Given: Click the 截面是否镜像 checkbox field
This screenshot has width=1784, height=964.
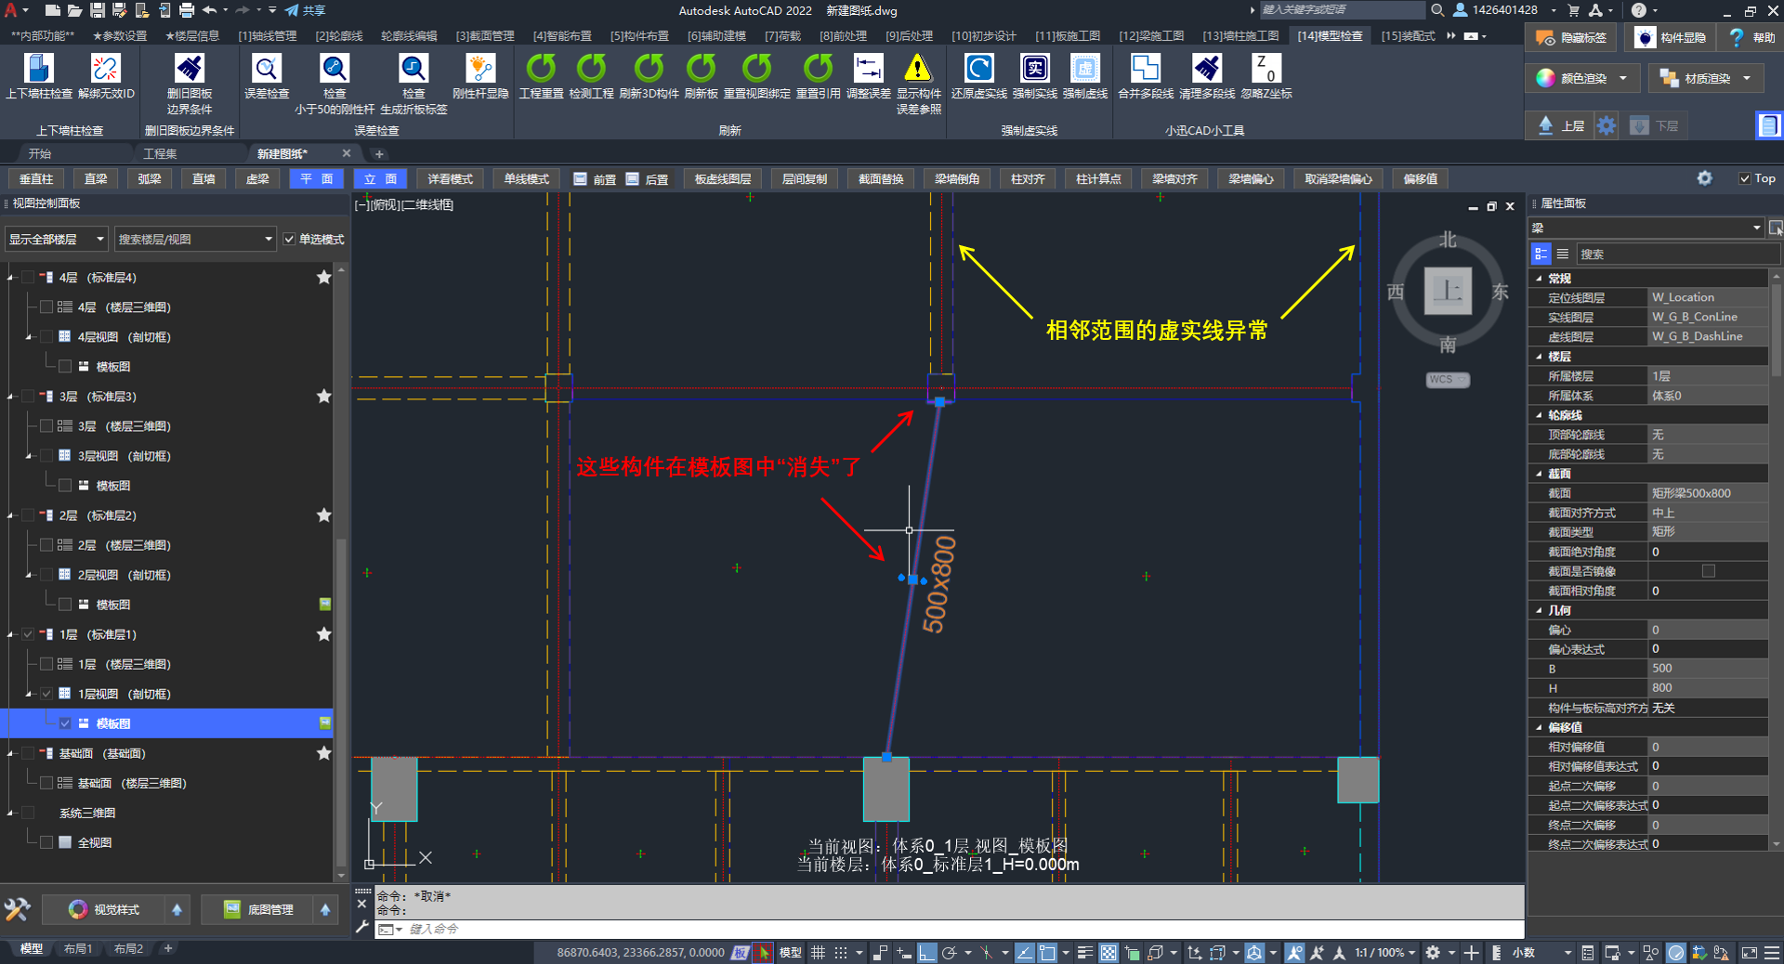Looking at the screenshot, I should click(1708, 571).
